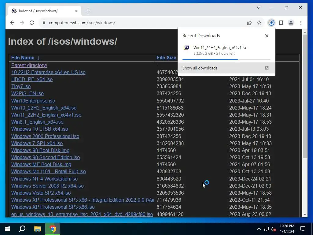Download HBCD_PE_x64.iso
The width and height of the screenshot is (313, 235).
coord(32,79)
